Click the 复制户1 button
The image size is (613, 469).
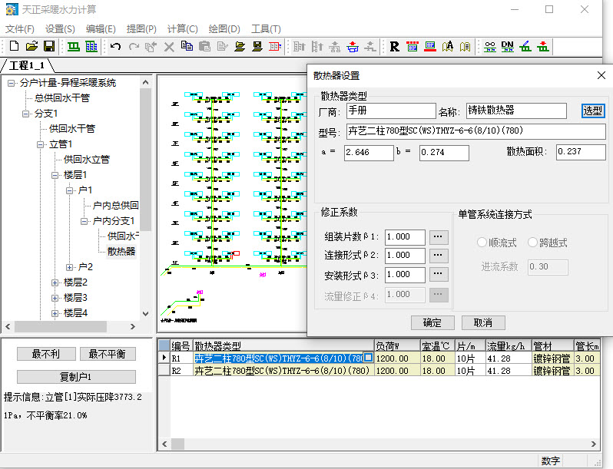pos(76,377)
